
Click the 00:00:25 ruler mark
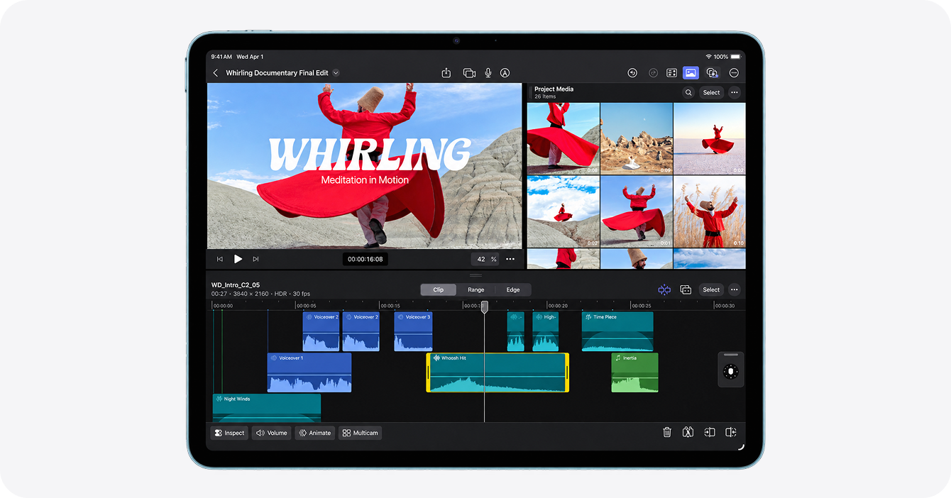pyautogui.click(x=640, y=306)
